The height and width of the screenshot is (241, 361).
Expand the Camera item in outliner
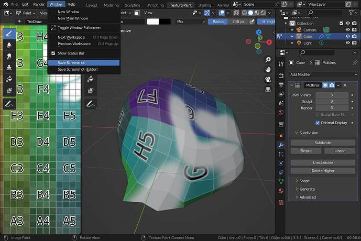point(292,30)
